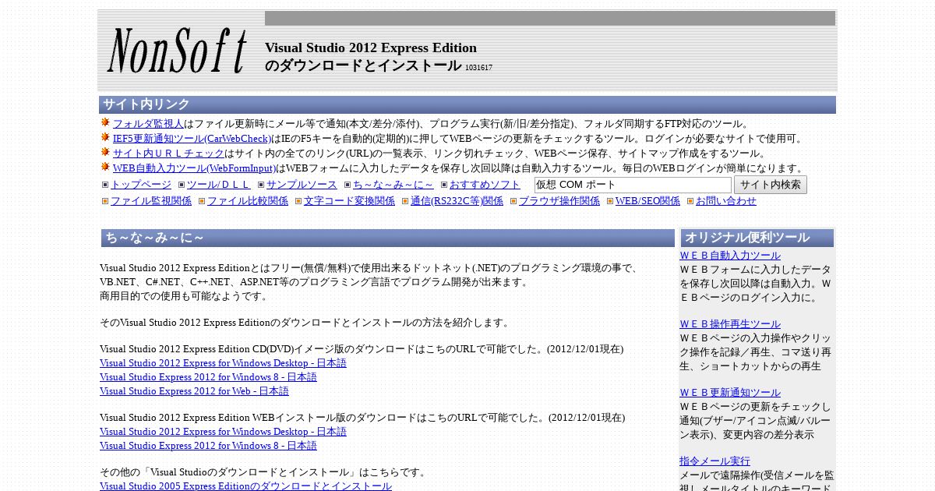Viewport: 935px width, 491px height.
Task: Click orange bullet before ブラウザ操作関係
Action: tap(513, 201)
